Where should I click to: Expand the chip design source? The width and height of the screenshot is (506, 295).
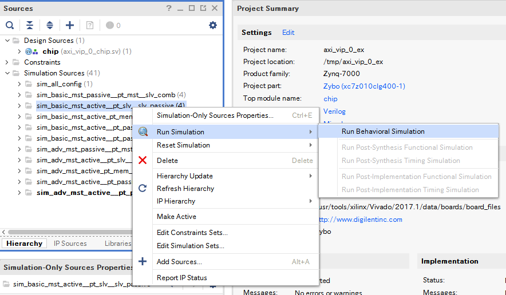19,51
